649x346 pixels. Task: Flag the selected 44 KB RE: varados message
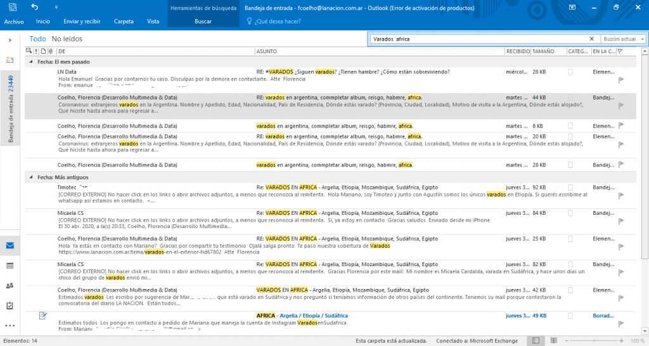tap(621, 106)
